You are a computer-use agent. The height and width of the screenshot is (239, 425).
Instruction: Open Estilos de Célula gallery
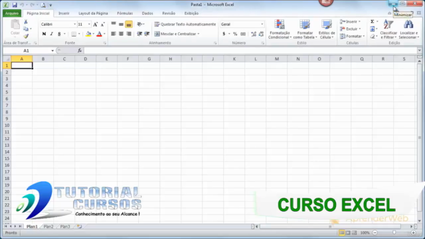point(327,29)
